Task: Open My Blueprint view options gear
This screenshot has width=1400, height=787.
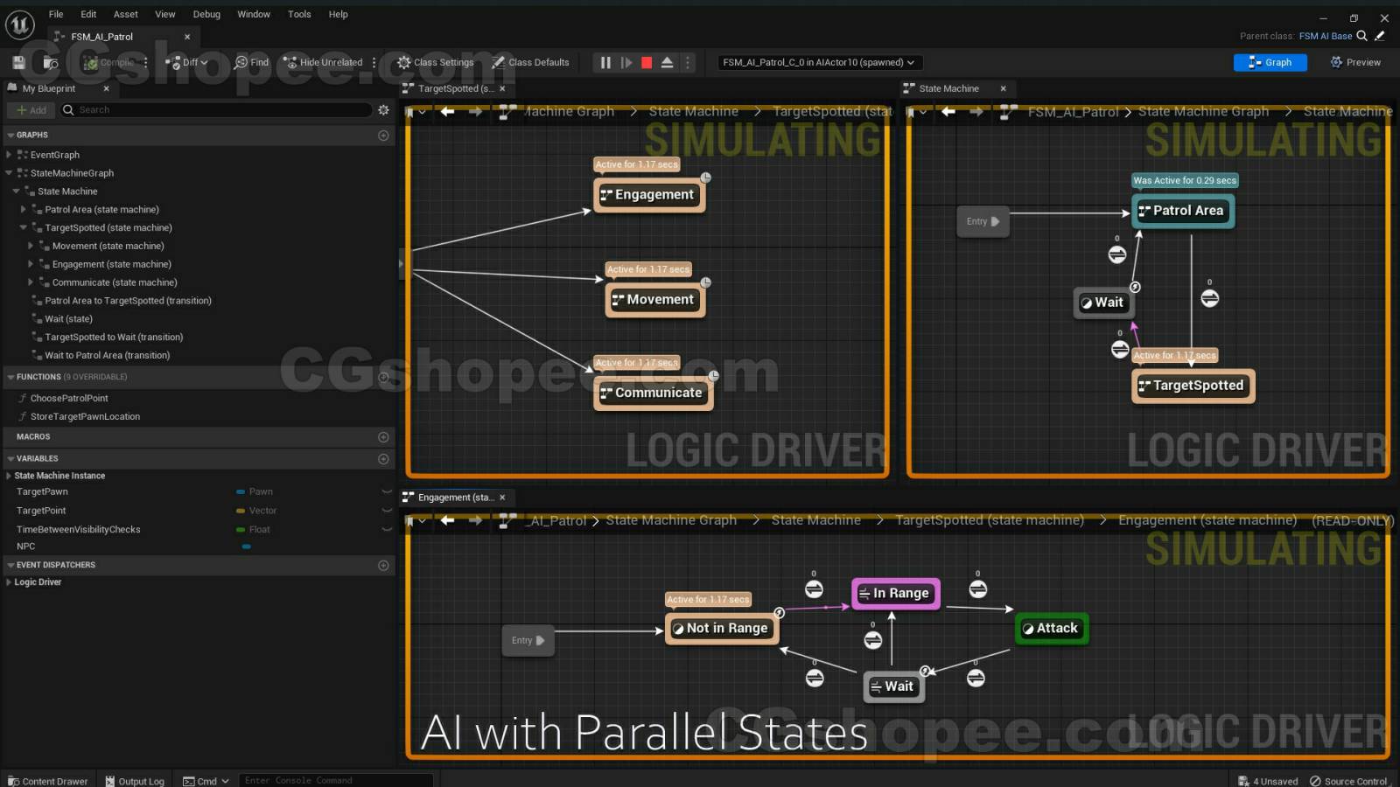Action: click(383, 110)
